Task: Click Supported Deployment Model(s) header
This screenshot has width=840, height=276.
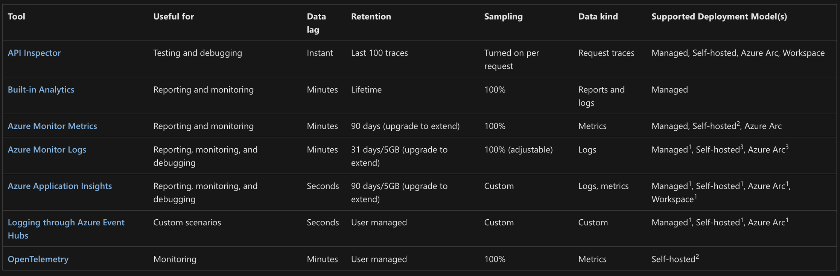Action: click(x=719, y=17)
